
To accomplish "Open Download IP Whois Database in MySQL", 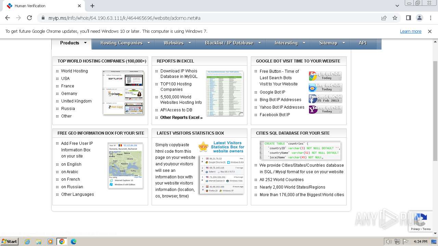I will (x=179, y=74).
